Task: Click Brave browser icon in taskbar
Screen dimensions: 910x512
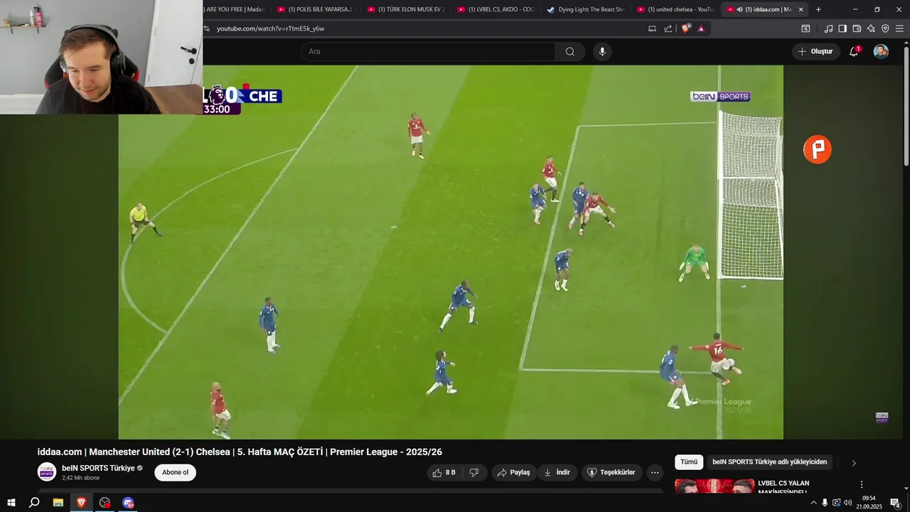Action: [81, 503]
